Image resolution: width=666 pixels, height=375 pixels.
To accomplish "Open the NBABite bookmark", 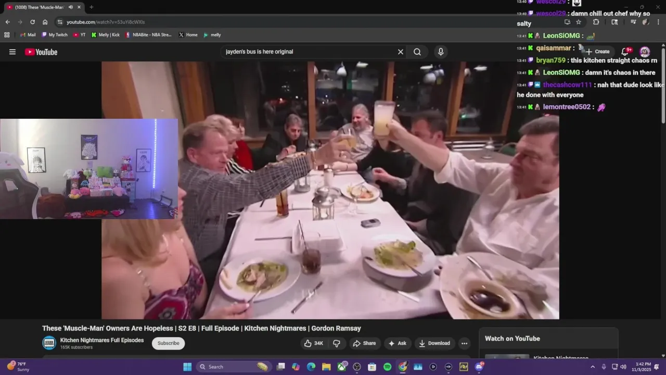I will pyautogui.click(x=148, y=35).
